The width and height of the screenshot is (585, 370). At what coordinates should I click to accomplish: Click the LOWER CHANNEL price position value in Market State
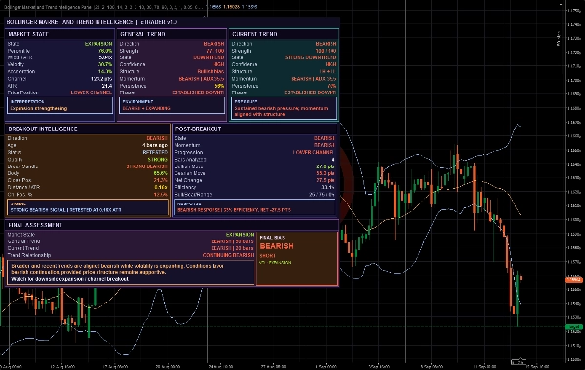(x=92, y=92)
